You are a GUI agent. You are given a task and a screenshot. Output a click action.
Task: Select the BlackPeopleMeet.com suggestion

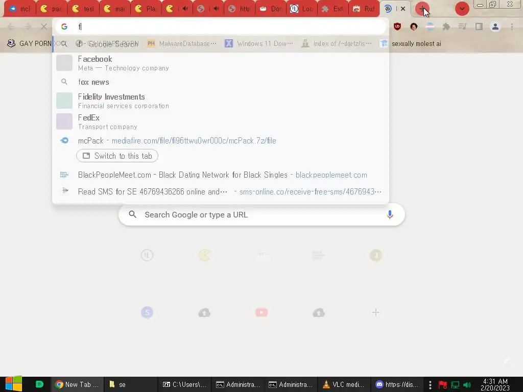221,175
